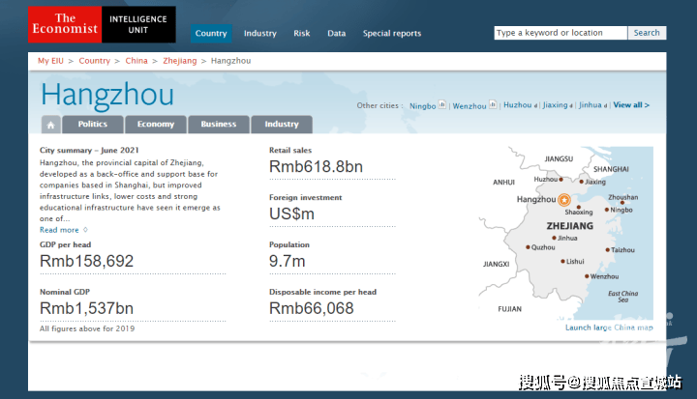The image size is (697, 399).
Task: Click the report icon beside Wenzhou
Action: tap(493, 104)
